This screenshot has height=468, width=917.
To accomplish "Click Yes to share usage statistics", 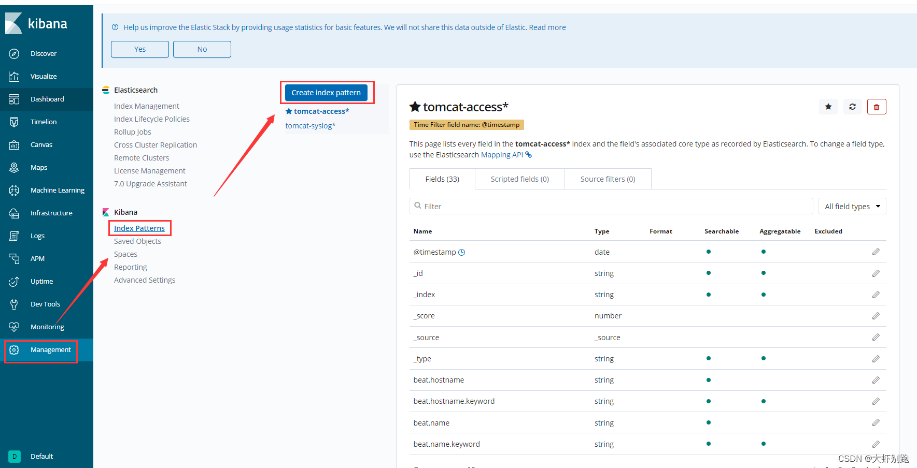I will (140, 49).
